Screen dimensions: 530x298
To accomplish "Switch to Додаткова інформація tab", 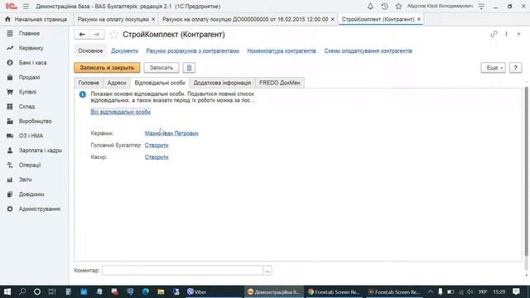I will [222, 83].
